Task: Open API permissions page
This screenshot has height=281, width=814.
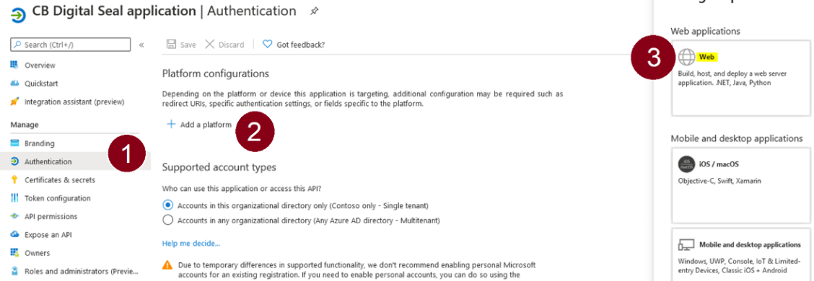Action: 51,216
